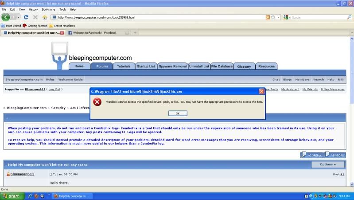354x200 pixels.
Task: Open the History menu
Action: pyautogui.click(x=33, y=9)
